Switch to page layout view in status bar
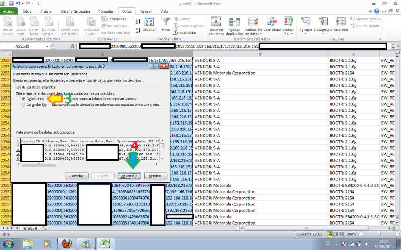Screen dimensions: 401x250 coord(336,234)
